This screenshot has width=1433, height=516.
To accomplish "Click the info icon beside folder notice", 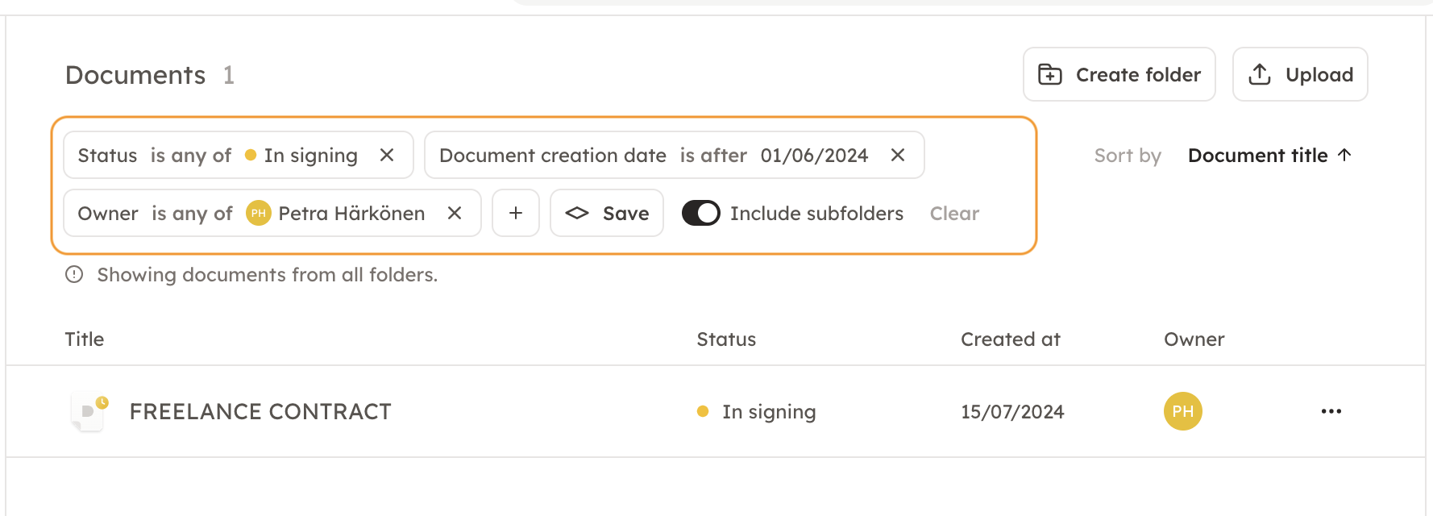I will (x=74, y=275).
